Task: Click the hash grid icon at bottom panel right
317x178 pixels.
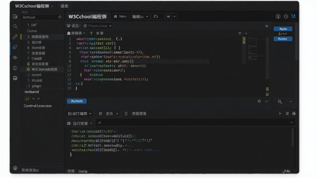Action: tap(294, 114)
